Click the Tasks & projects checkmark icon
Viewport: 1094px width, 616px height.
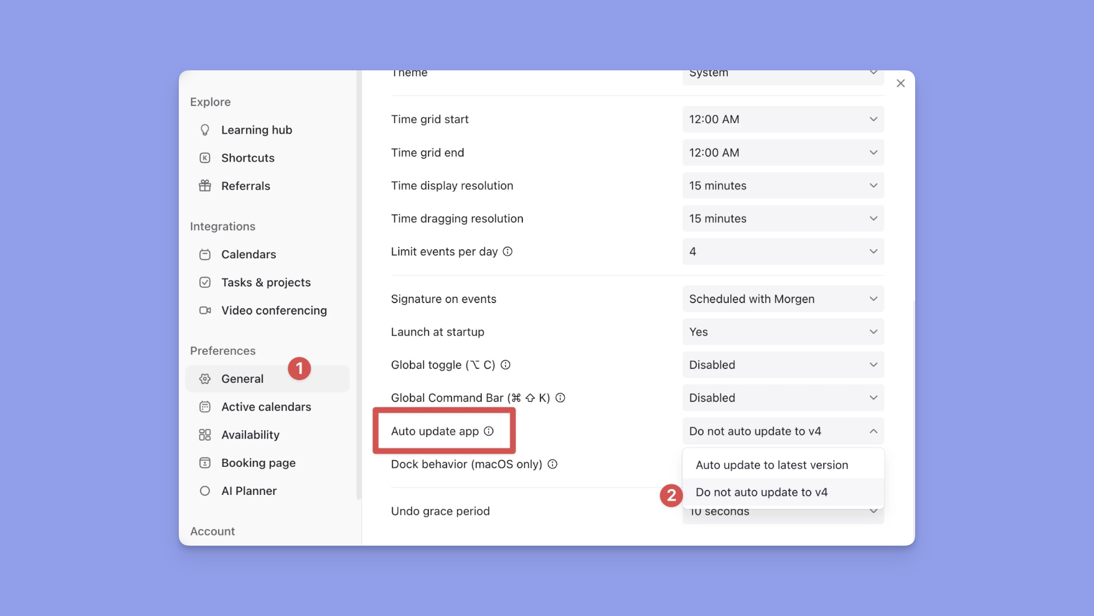click(x=204, y=282)
